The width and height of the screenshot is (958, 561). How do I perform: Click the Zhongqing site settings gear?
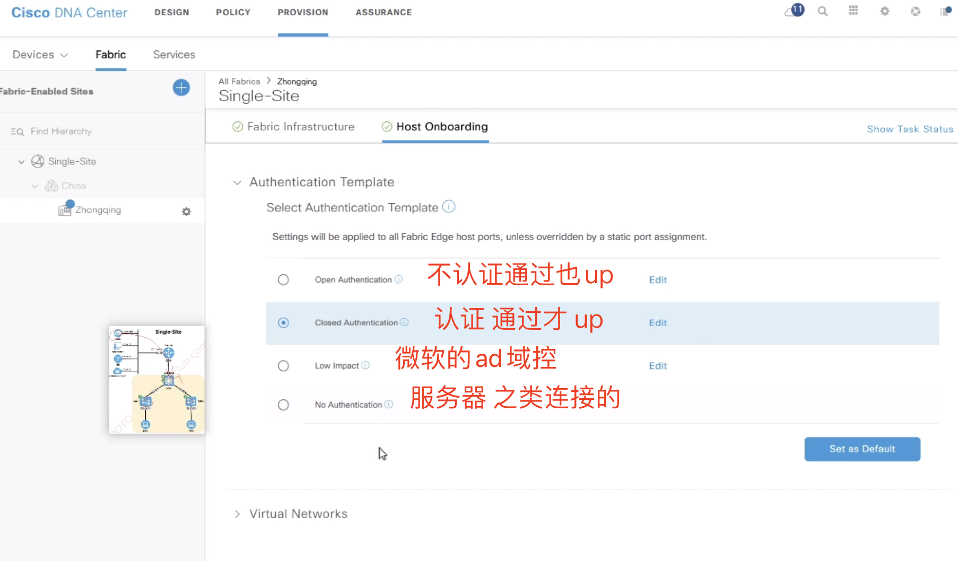click(186, 212)
